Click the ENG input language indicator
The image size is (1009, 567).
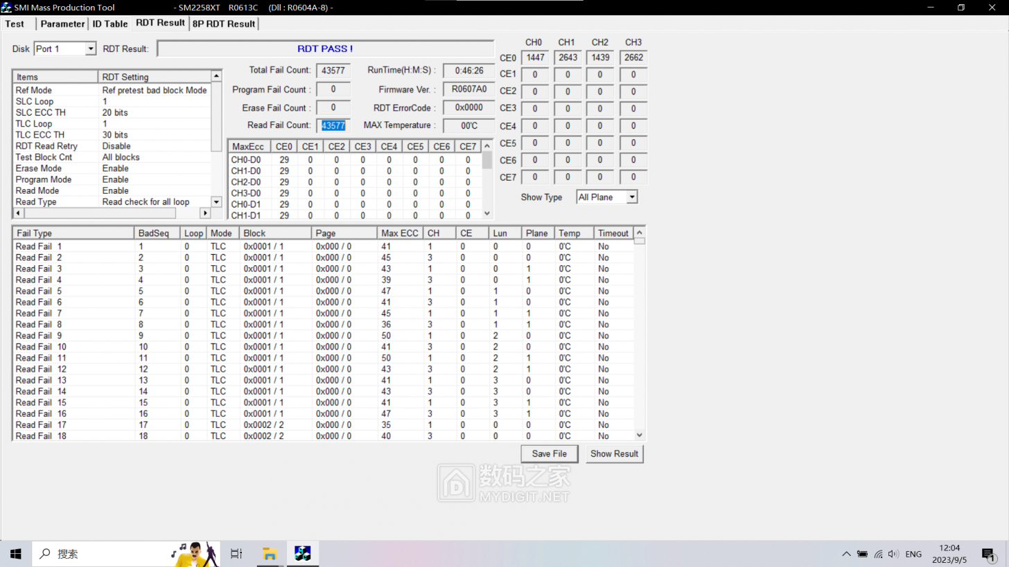pos(913,554)
